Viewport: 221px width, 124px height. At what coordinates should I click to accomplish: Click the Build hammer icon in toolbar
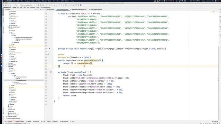[16, 5]
